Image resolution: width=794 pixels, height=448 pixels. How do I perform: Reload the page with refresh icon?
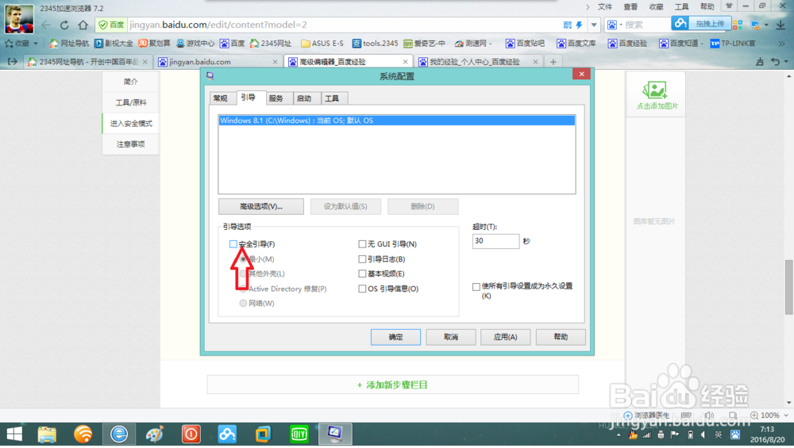point(64,25)
